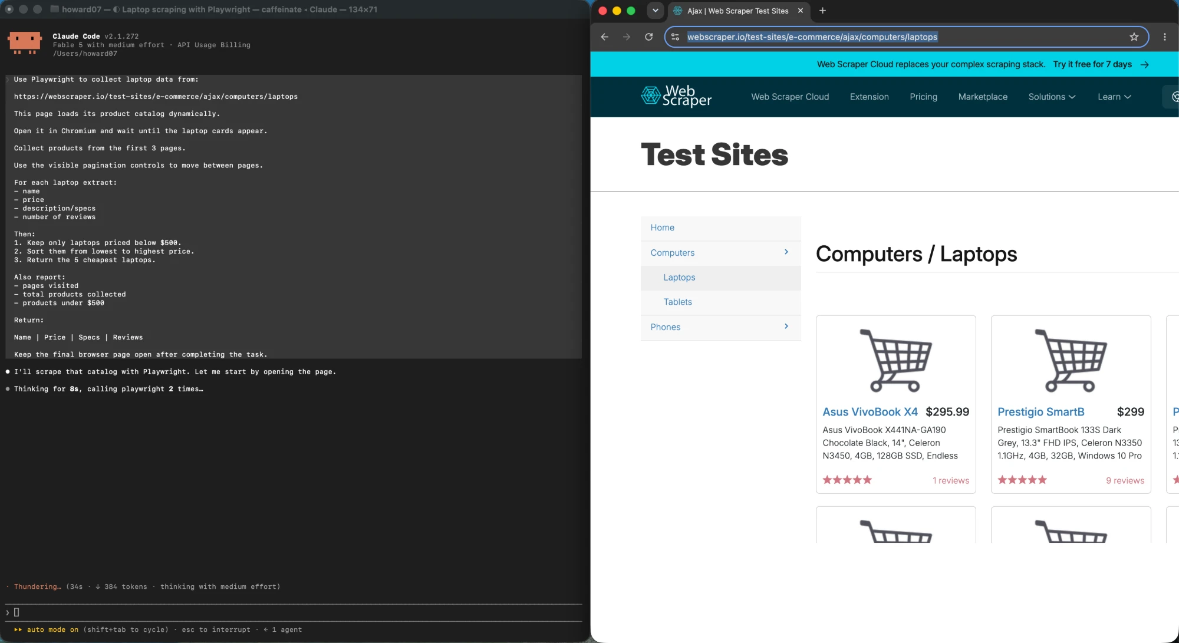1179x643 pixels.
Task: Click the star rating on Asus VivoBook card
Action: [x=847, y=480]
